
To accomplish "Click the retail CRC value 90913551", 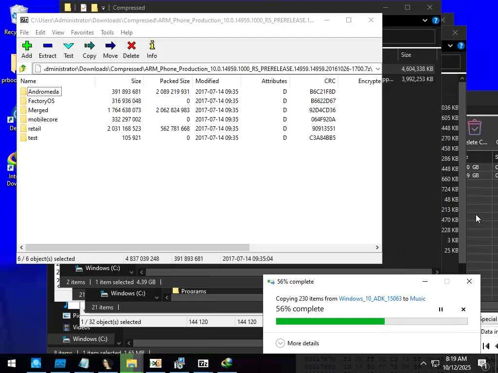I will [323, 128].
